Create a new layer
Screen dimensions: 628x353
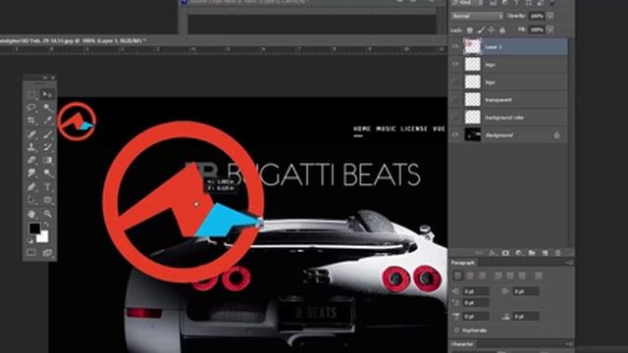tap(546, 253)
